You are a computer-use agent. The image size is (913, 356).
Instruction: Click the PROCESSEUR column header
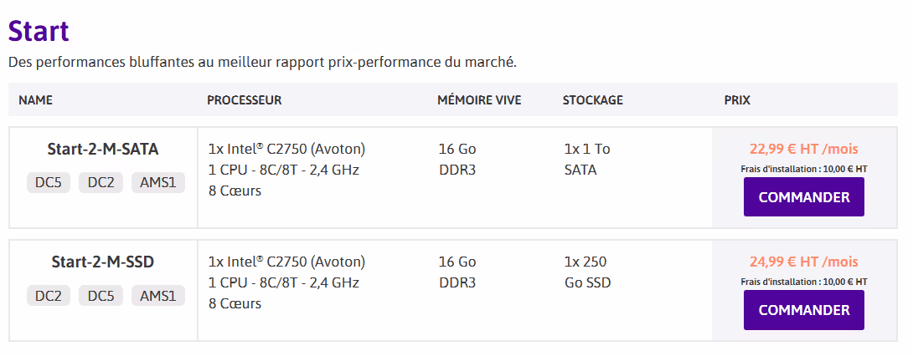pyautogui.click(x=244, y=100)
